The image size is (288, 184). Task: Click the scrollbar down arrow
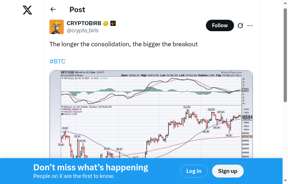tap(285, 181)
